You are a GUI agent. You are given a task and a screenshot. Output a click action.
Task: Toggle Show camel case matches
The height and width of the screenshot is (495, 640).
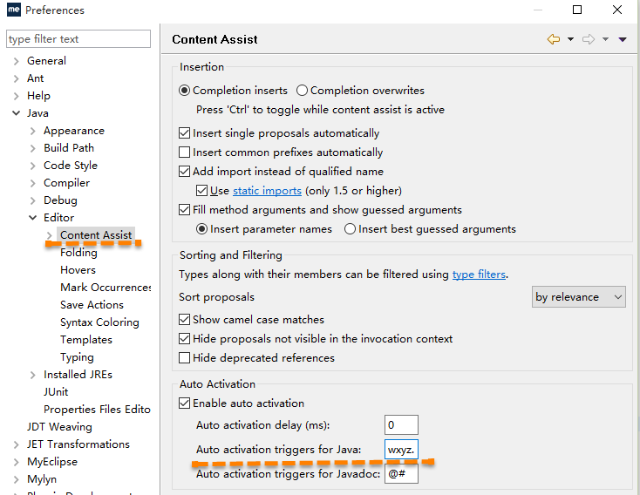pyautogui.click(x=185, y=320)
